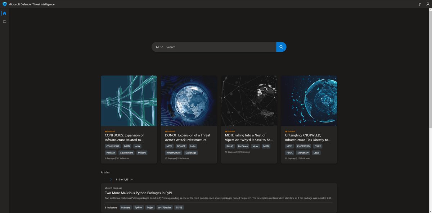Click the about 4 hours ago timestamp
Image resolution: width=432 pixels, height=213 pixels.
tap(113, 188)
